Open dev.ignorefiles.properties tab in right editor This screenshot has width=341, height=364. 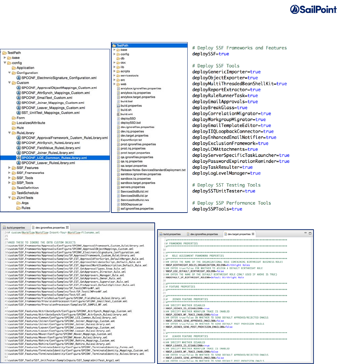(x=202, y=234)
